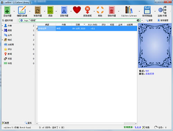The image size is (173, 131).
Task: Open the search history dropdown arrow
Action: tap(142, 20)
